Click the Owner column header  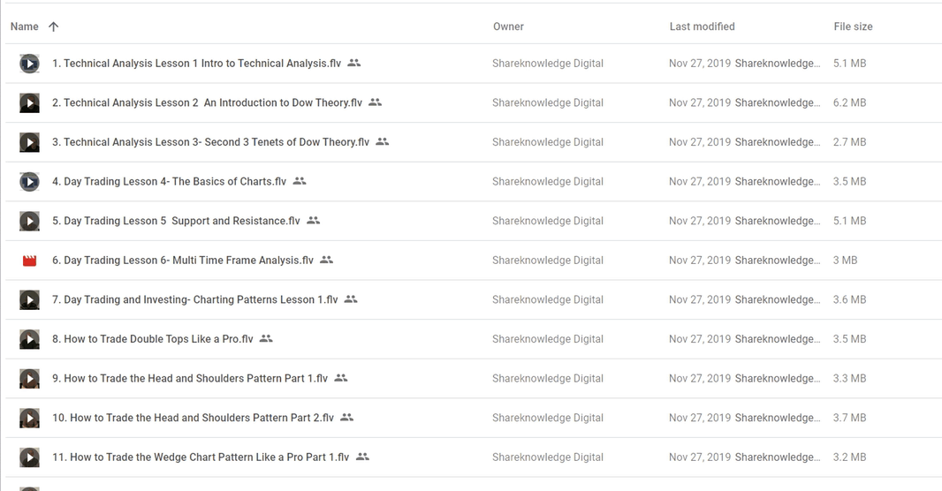[508, 26]
